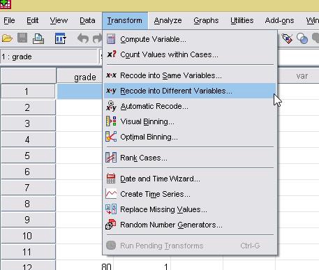This screenshot has height=270, width=319.
Task: Open the Graphs menu
Action: point(206,21)
